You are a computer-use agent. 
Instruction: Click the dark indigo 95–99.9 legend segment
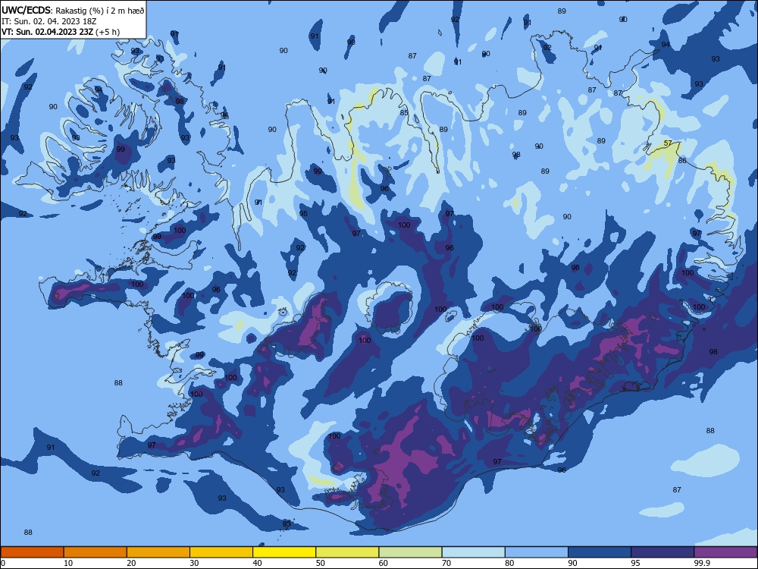pyautogui.click(x=662, y=552)
